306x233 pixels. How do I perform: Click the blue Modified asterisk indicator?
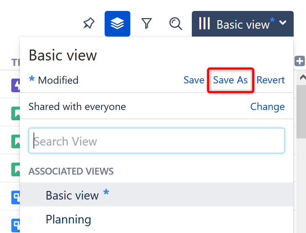[32, 80]
